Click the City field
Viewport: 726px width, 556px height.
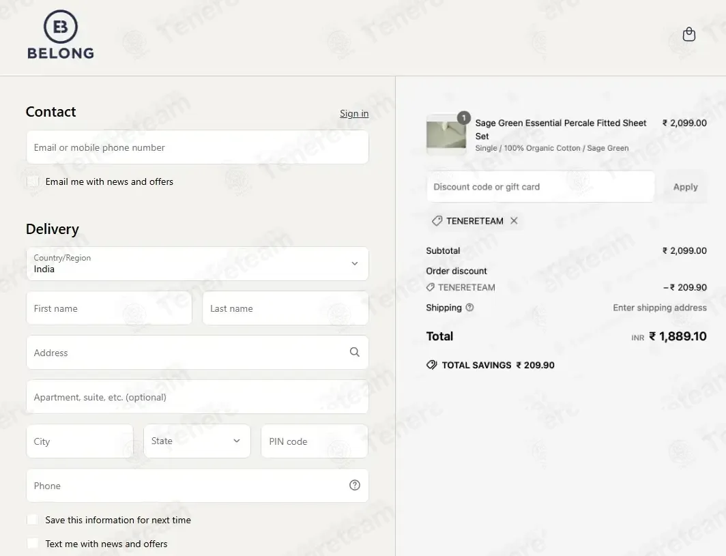80,441
